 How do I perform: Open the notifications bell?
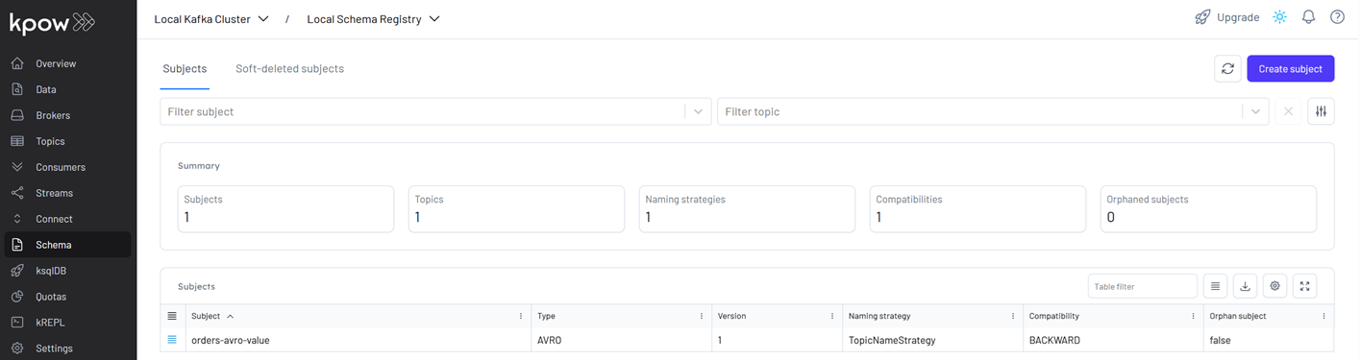pyautogui.click(x=1308, y=17)
